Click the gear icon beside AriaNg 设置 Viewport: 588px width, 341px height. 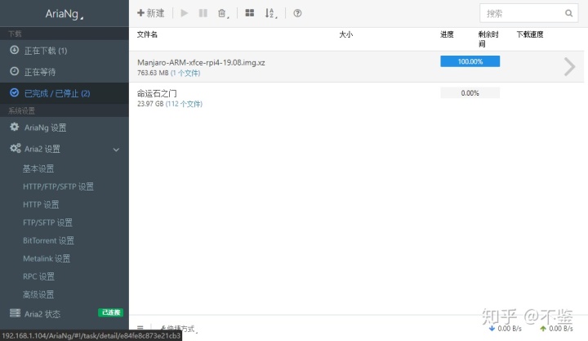pyautogui.click(x=14, y=127)
